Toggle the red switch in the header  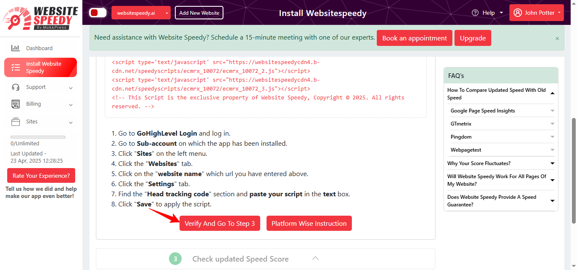click(98, 13)
